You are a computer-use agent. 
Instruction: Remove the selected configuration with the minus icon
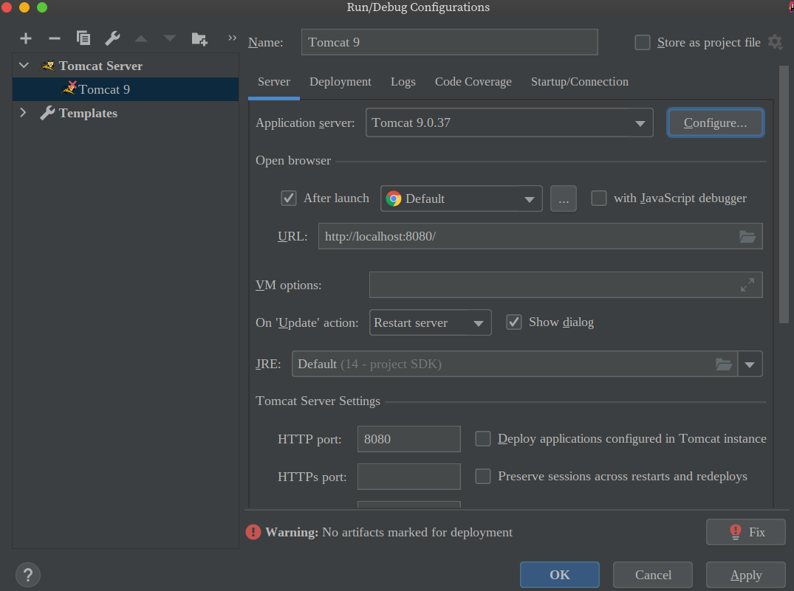[54, 38]
